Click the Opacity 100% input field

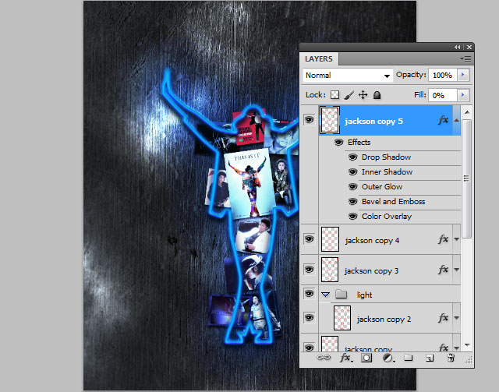[x=443, y=75]
